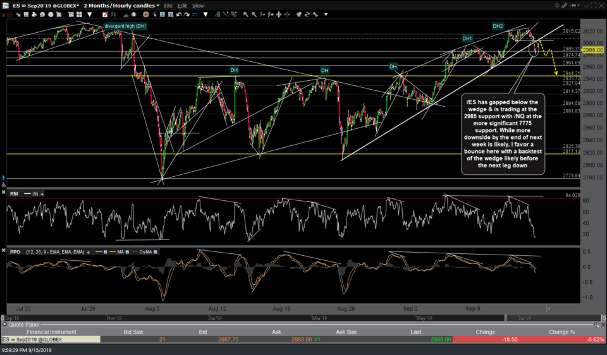Expand the first white triangle toolbar dropdown
Image resolution: width=607 pixels, height=355 pixels.
pyautogui.click(x=89, y=15)
